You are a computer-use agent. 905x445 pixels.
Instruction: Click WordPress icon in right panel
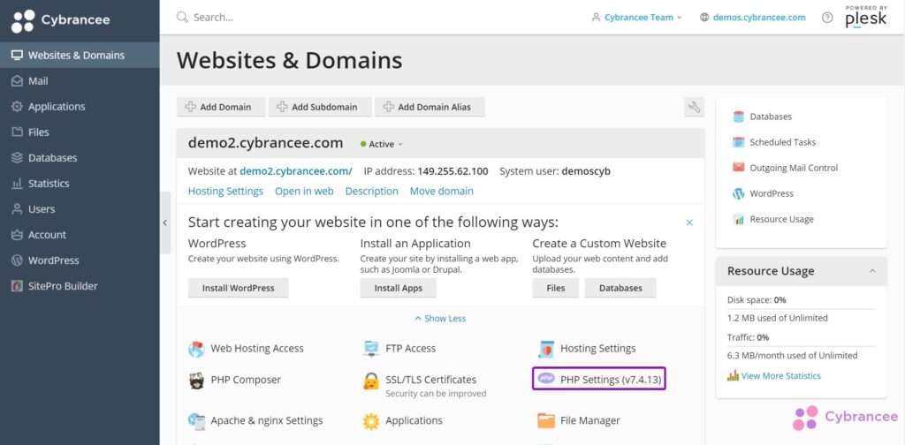739,193
